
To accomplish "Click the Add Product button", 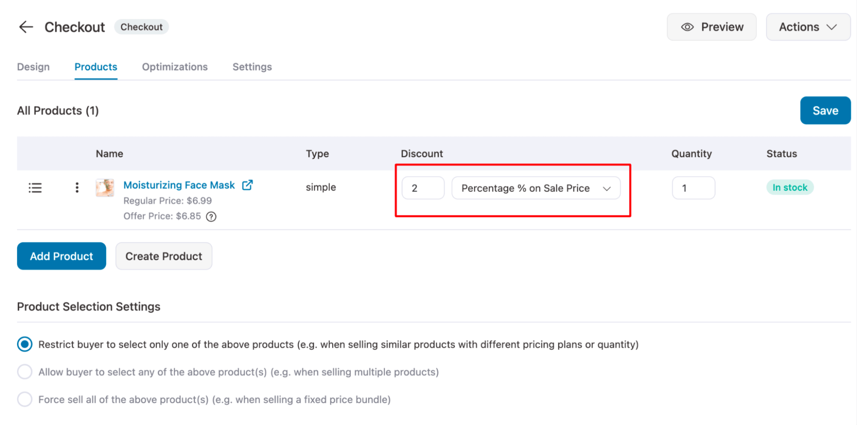I will coord(61,256).
